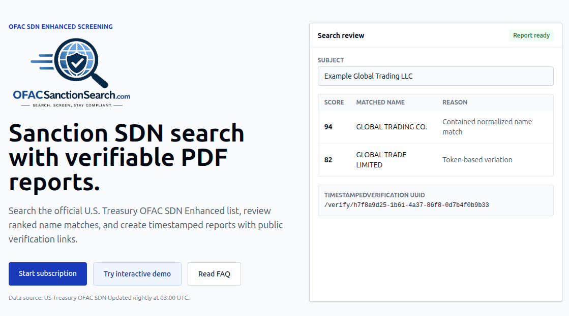Click the Report ready status badge
This screenshot has height=316, width=569.
[531, 35]
